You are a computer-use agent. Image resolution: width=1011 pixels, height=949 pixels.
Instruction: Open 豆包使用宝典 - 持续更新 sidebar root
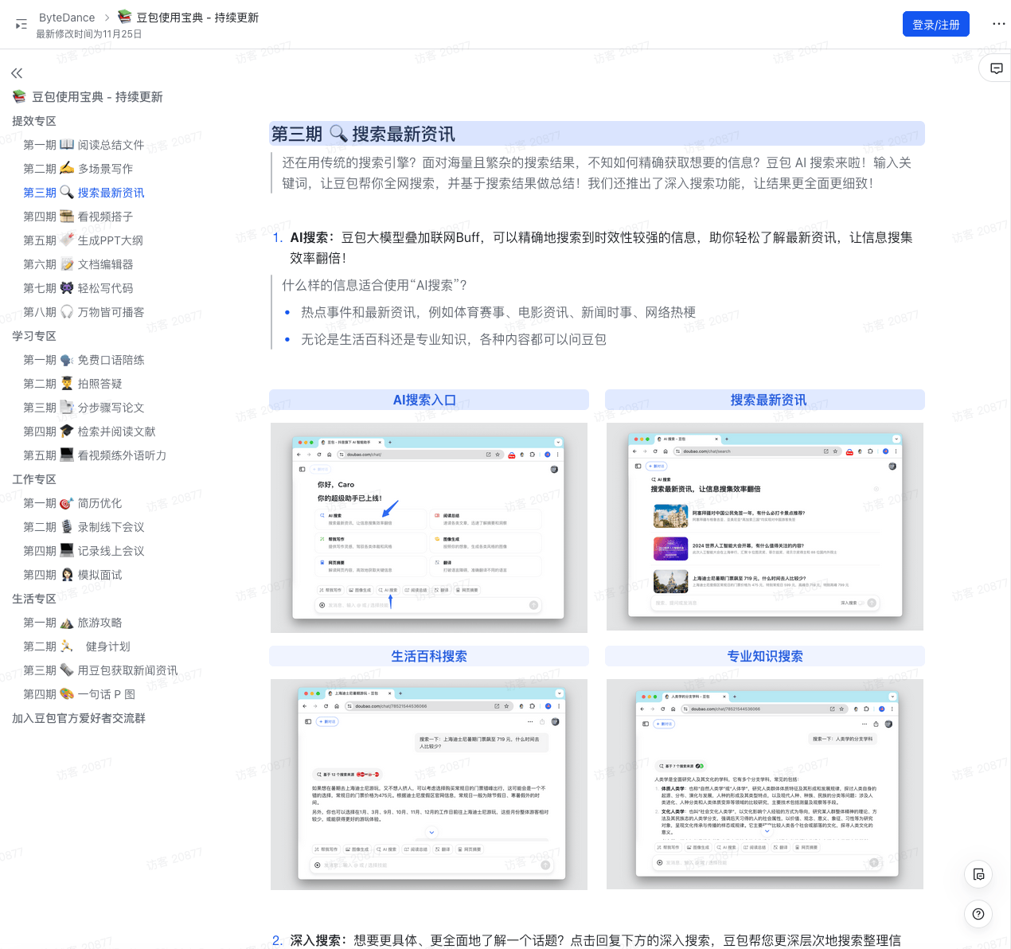(x=88, y=97)
